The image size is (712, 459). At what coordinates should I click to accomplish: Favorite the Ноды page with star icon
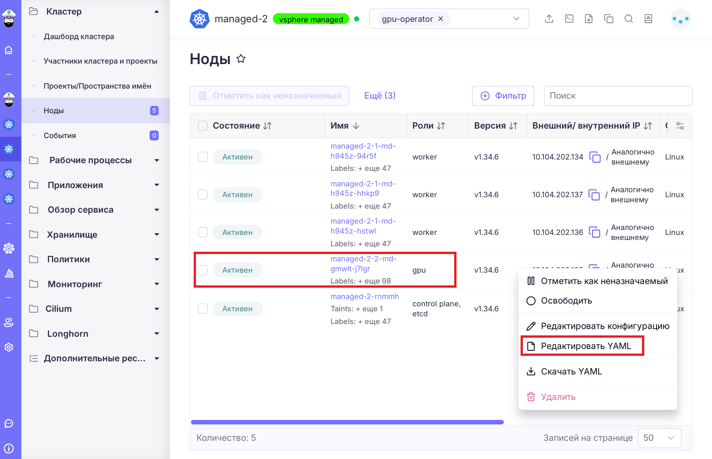coord(241,59)
